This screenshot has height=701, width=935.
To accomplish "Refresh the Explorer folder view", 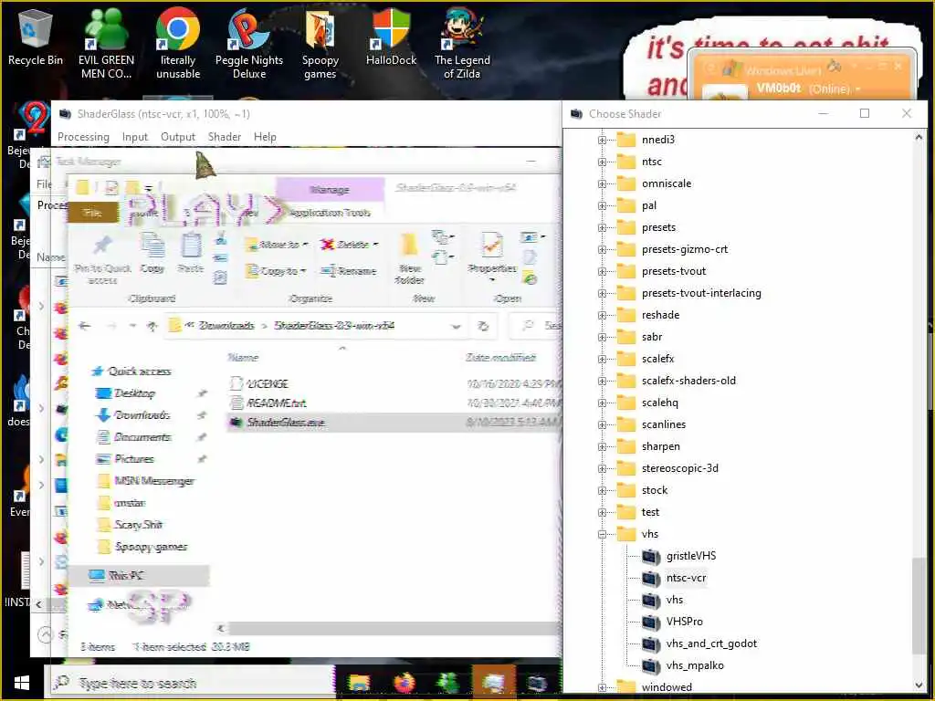I will click(483, 326).
